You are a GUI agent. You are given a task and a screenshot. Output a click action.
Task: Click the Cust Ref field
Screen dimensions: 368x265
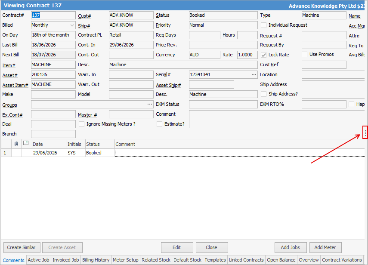click(324, 65)
